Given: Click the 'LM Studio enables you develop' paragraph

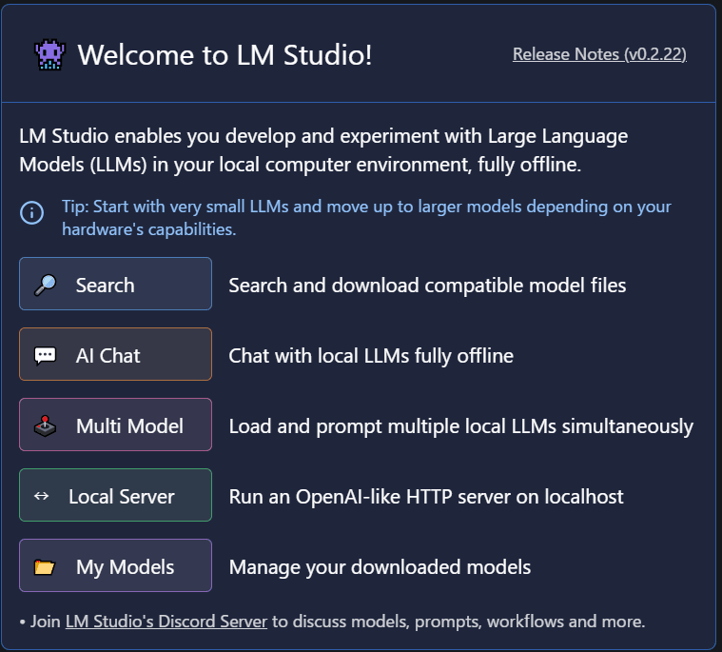Looking at the screenshot, I should click(x=323, y=150).
